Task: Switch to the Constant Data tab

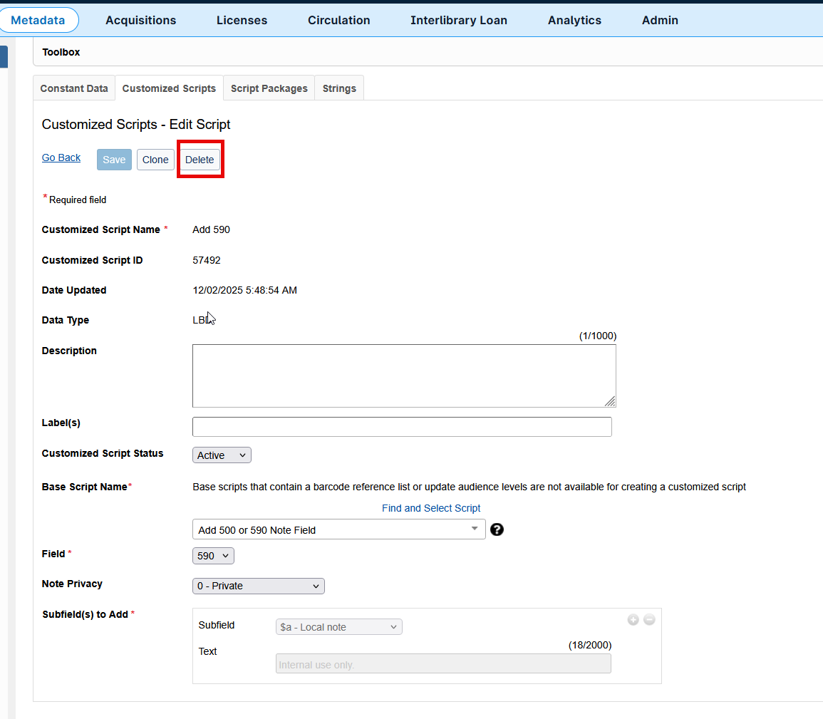Action: (x=74, y=88)
